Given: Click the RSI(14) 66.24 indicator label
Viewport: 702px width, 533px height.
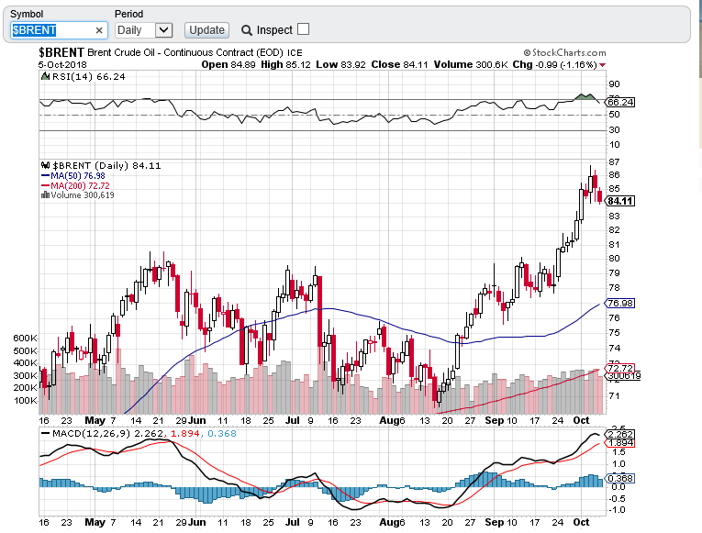Looking at the screenshot, I should pos(89,76).
